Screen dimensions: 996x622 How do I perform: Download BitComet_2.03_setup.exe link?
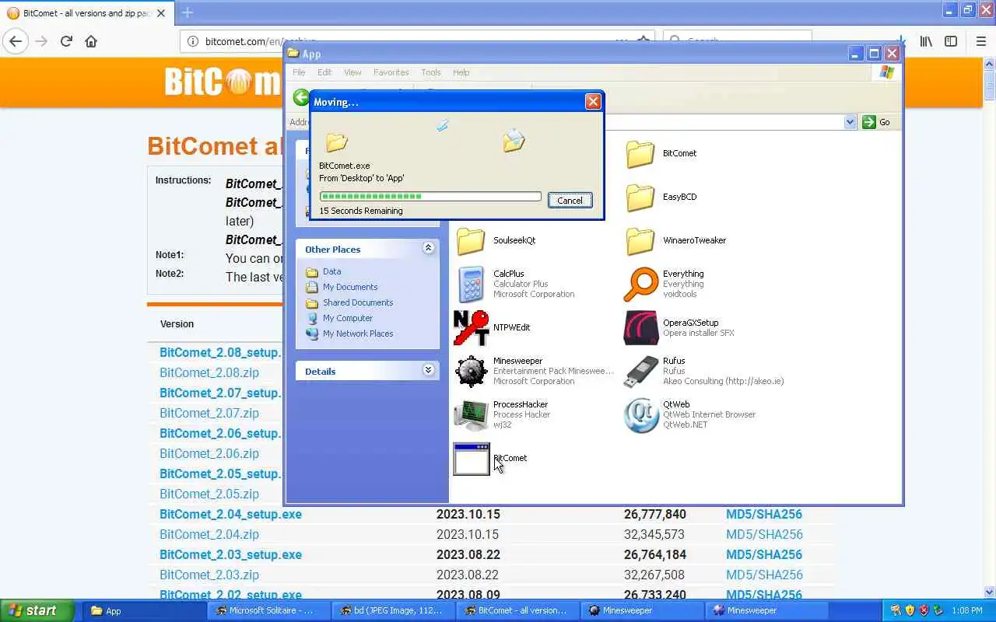[230, 554]
